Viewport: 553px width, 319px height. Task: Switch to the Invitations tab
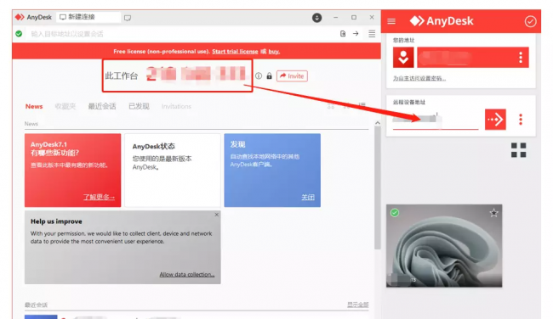point(176,106)
